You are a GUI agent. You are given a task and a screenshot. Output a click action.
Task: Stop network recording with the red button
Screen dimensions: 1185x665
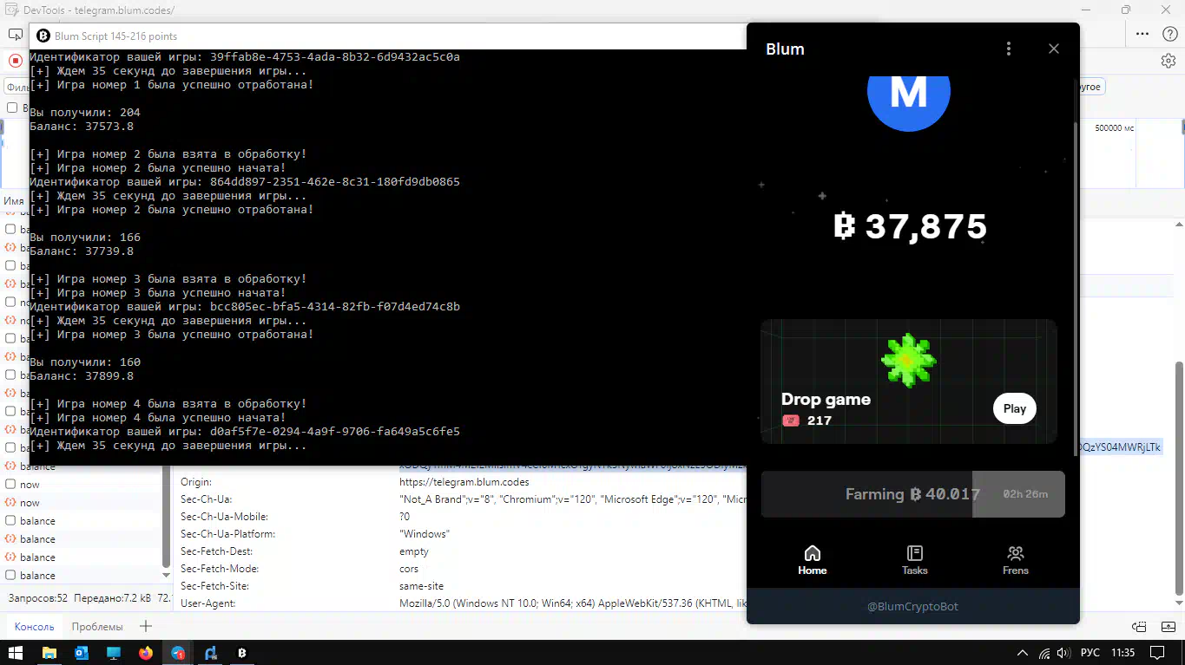16,61
